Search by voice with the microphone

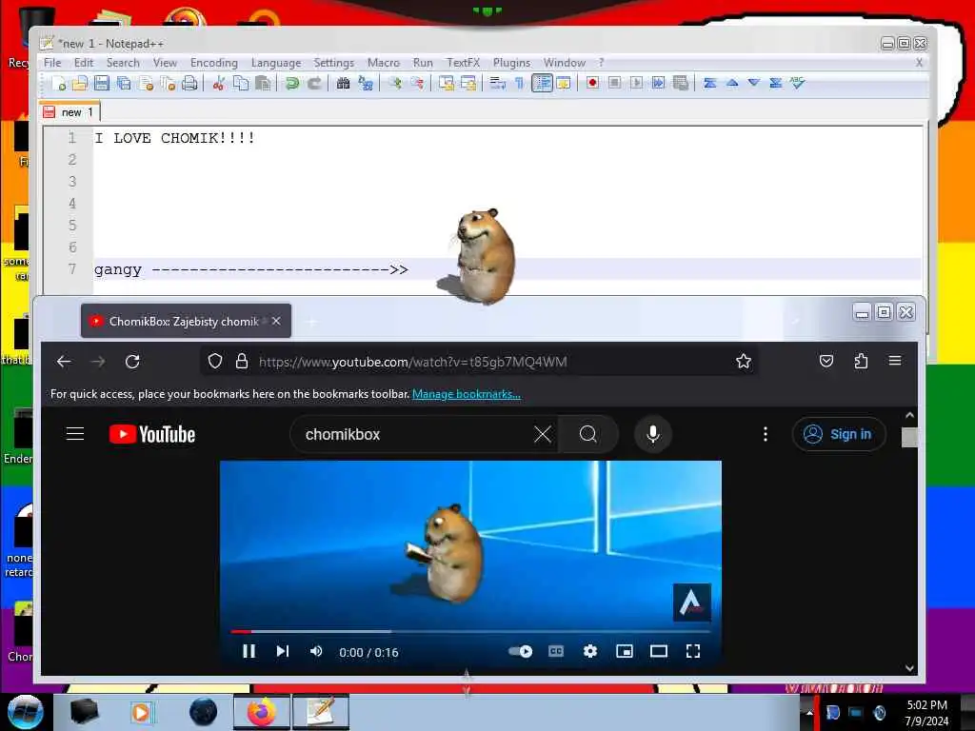[x=652, y=434]
